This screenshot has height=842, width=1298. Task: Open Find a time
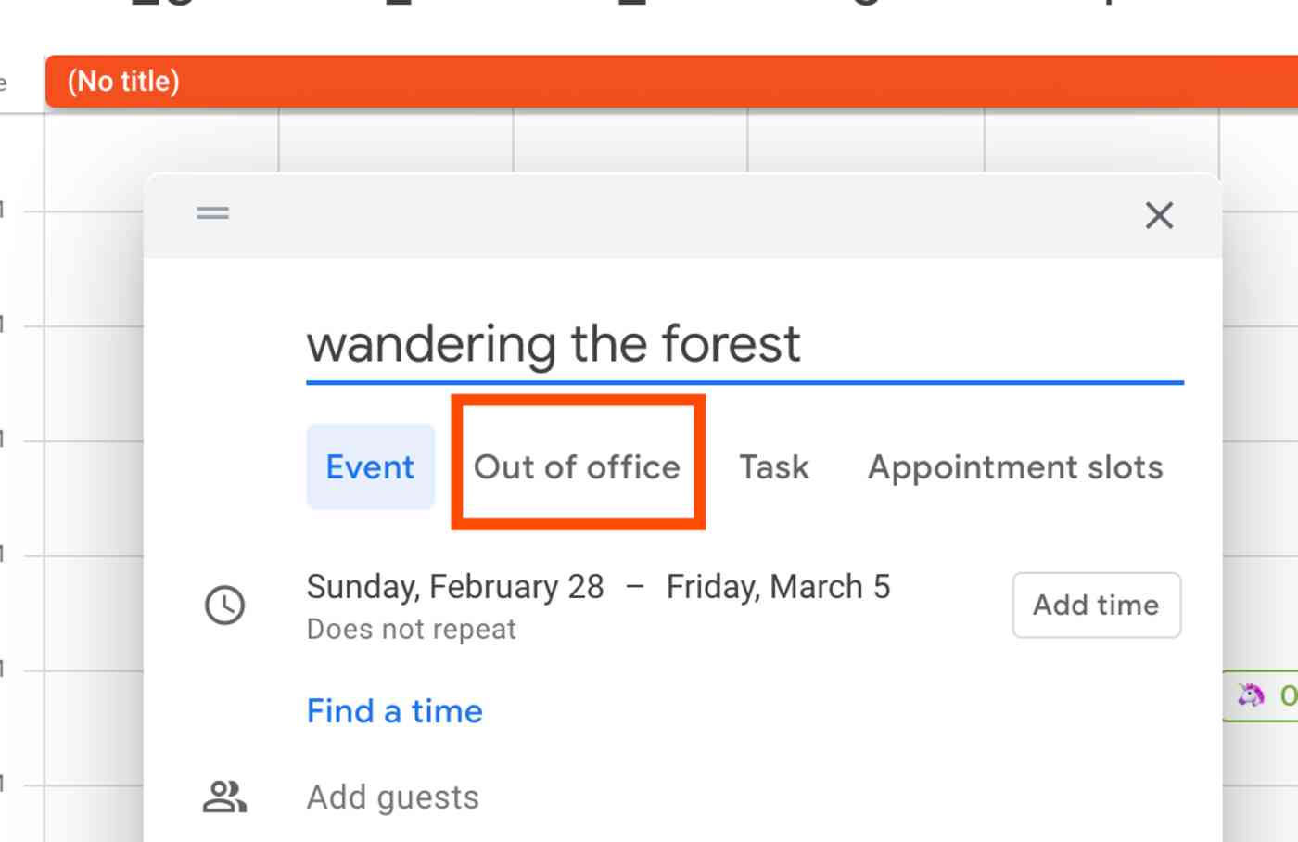pos(394,711)
